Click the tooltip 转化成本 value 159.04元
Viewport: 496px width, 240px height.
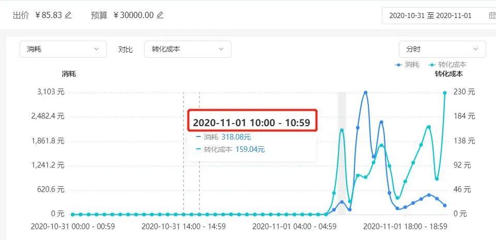(250, 149)
